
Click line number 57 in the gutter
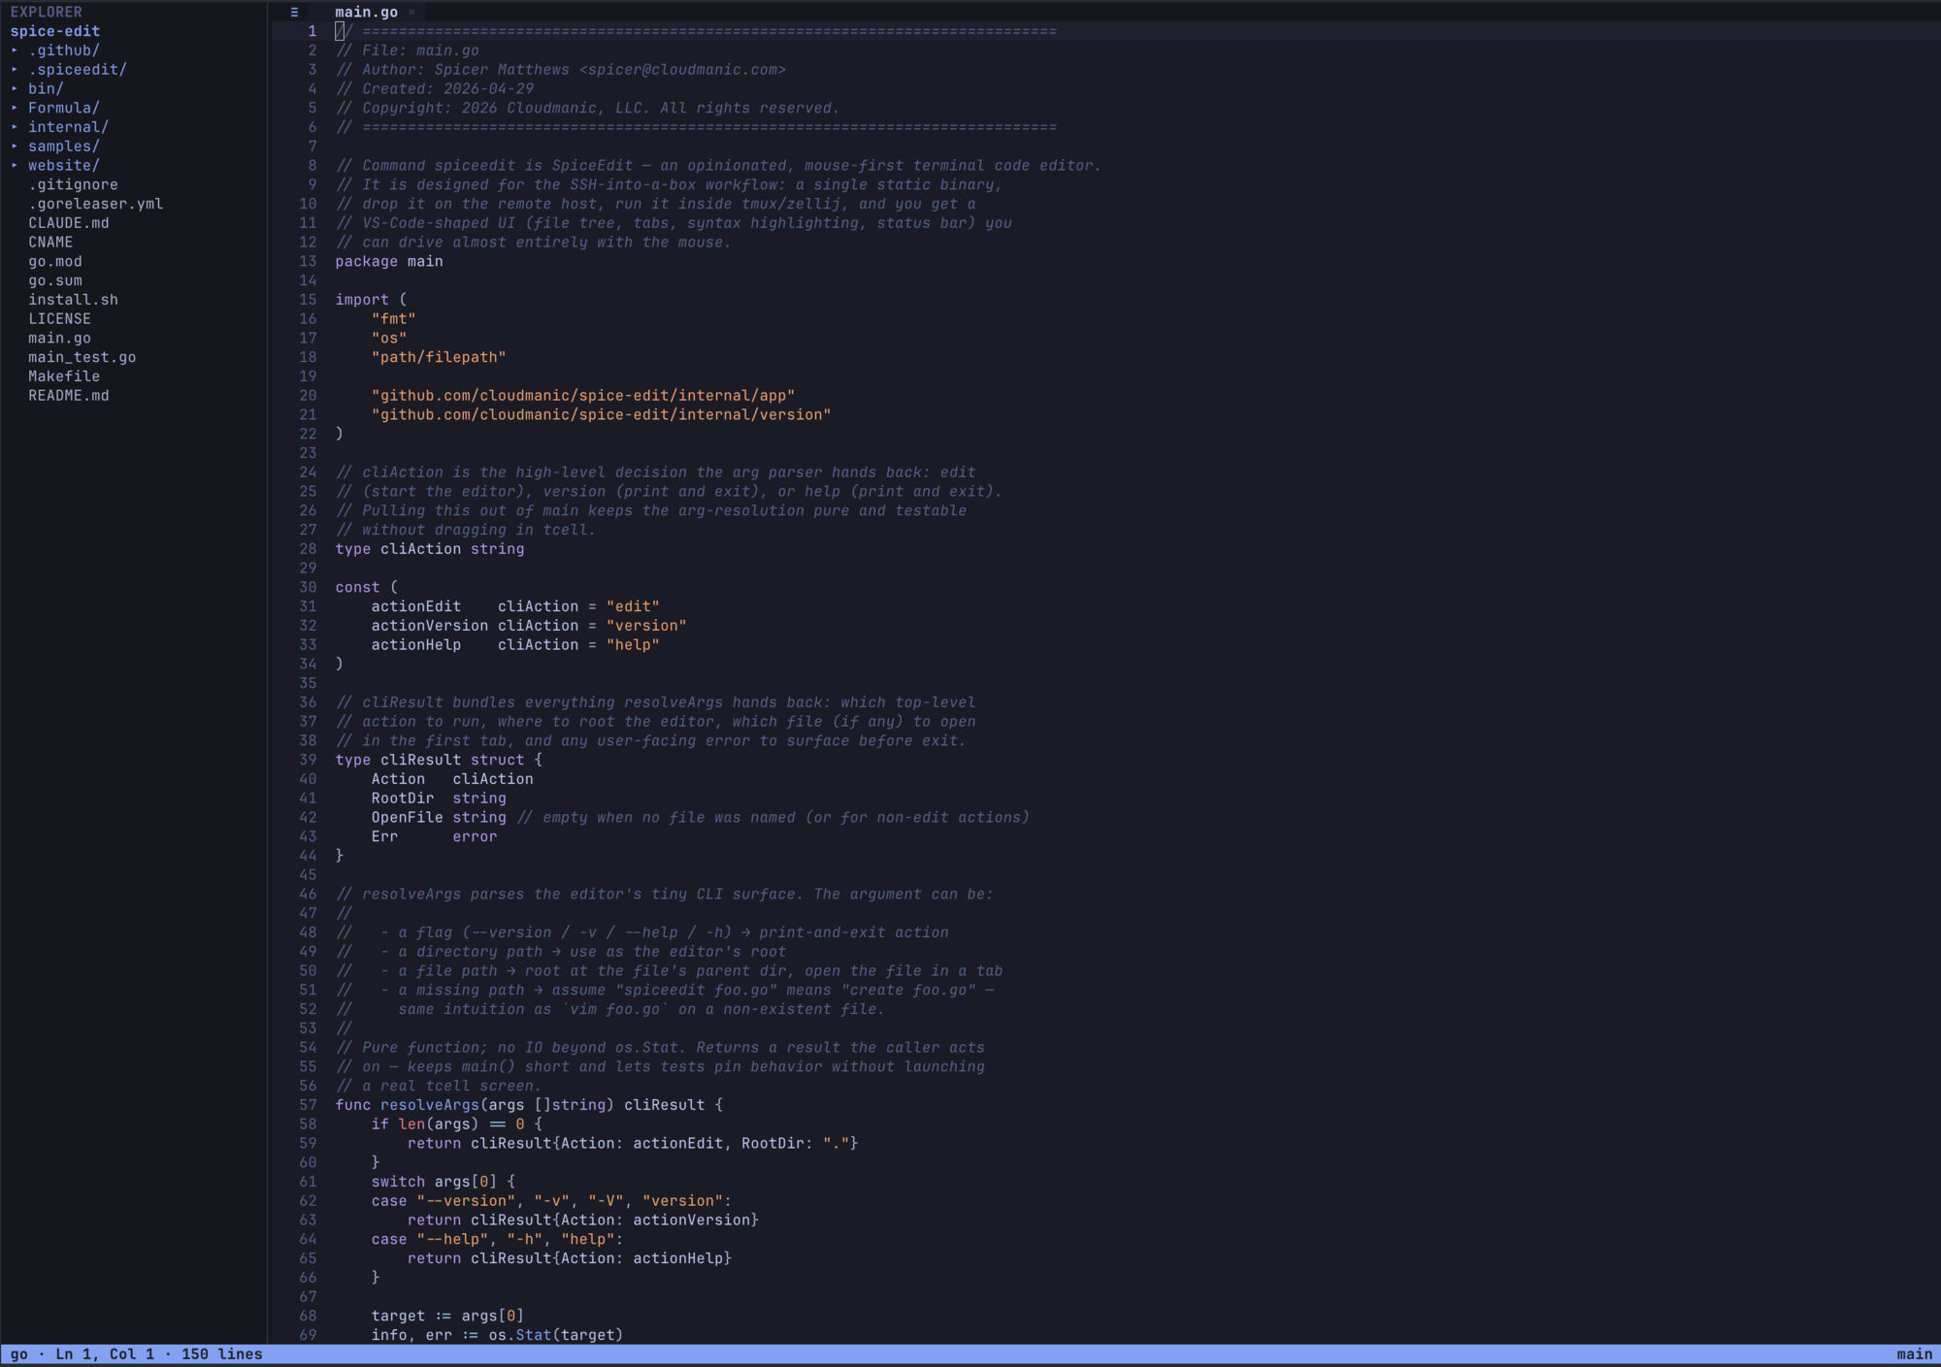(308, 1105)
